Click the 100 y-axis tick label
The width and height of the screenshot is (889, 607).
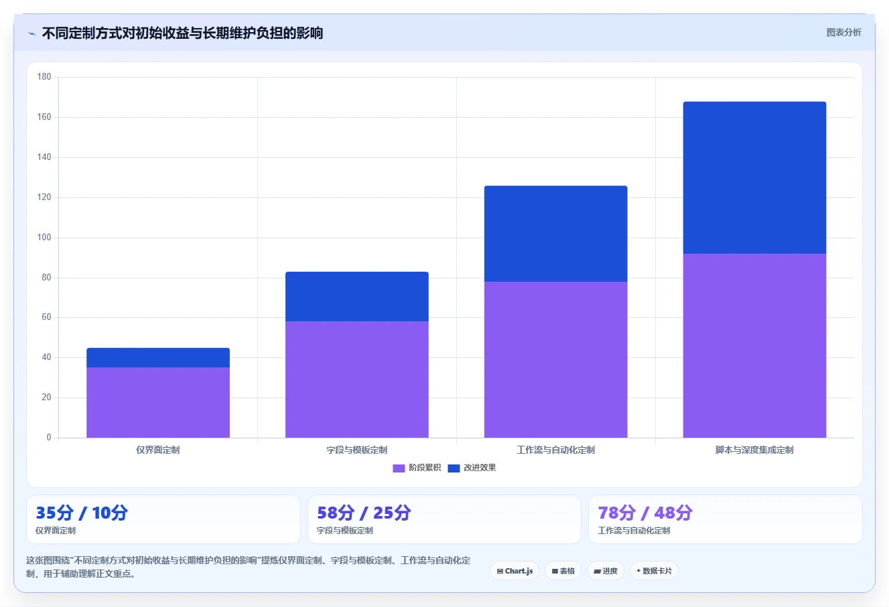point(44,238)
